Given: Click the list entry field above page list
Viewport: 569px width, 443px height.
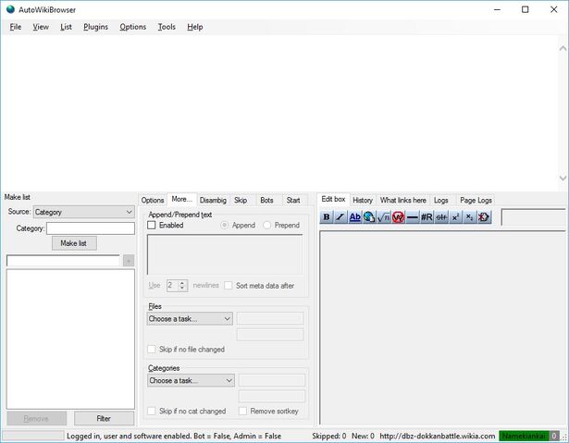Looking at the screenshot, I should pos(63,261).
